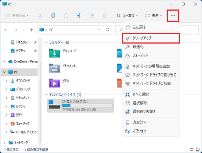The height and width of the screenshot is (153, 202).
Task: Choose ネットワークの場所の追加 menu item
Action: 151,66
